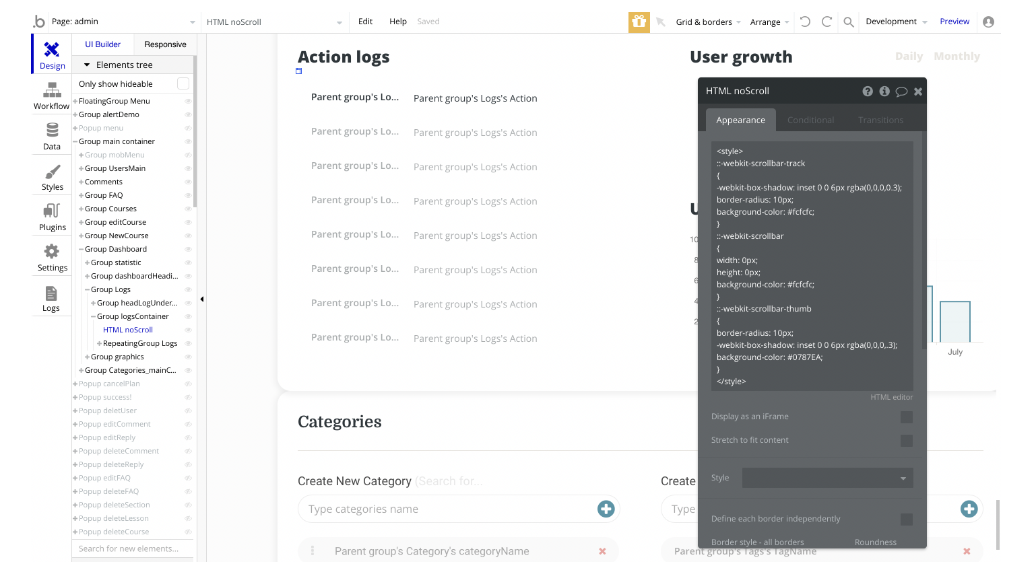Expand the Grid & borders dropdown
This screenshot has height=572, width=1036.
(708, 22)
